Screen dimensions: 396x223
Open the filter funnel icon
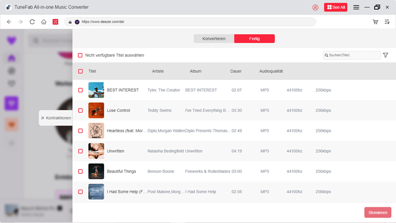click(x=386, y=55)
